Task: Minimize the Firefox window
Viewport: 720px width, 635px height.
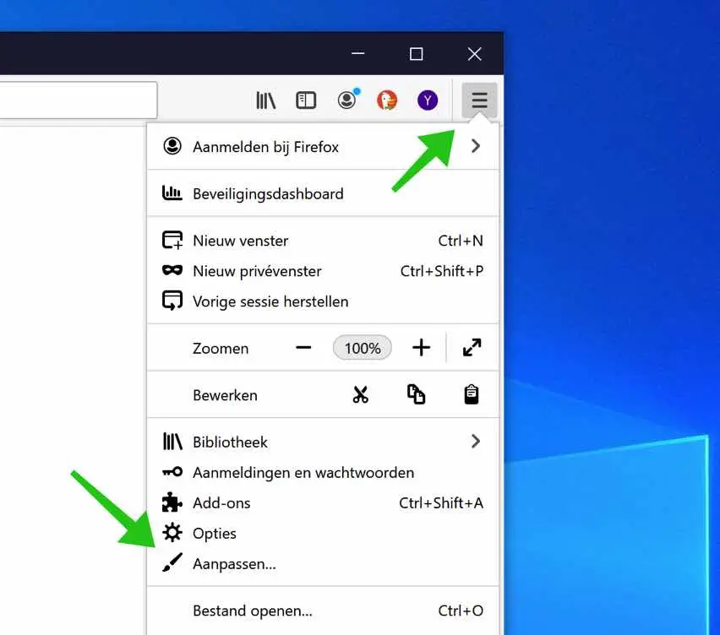Action: pyautogui.click(x=358, y=54)
